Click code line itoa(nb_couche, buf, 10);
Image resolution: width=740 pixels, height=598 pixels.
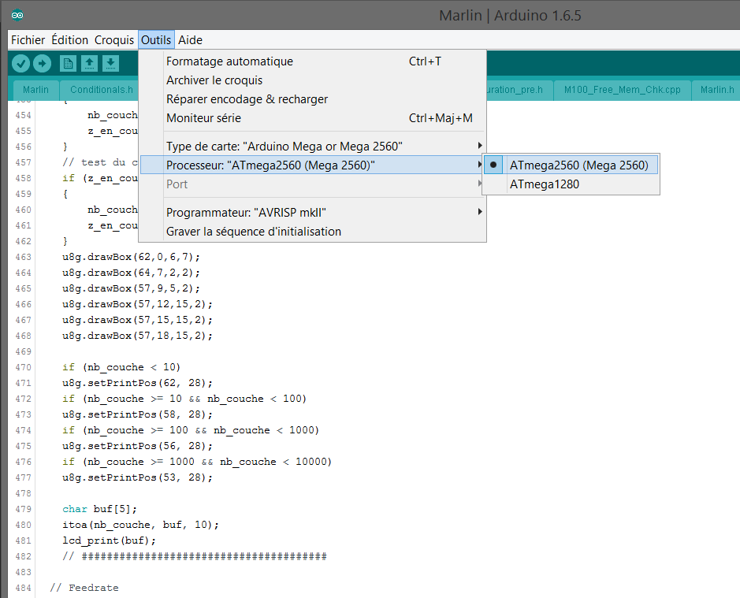140,525
